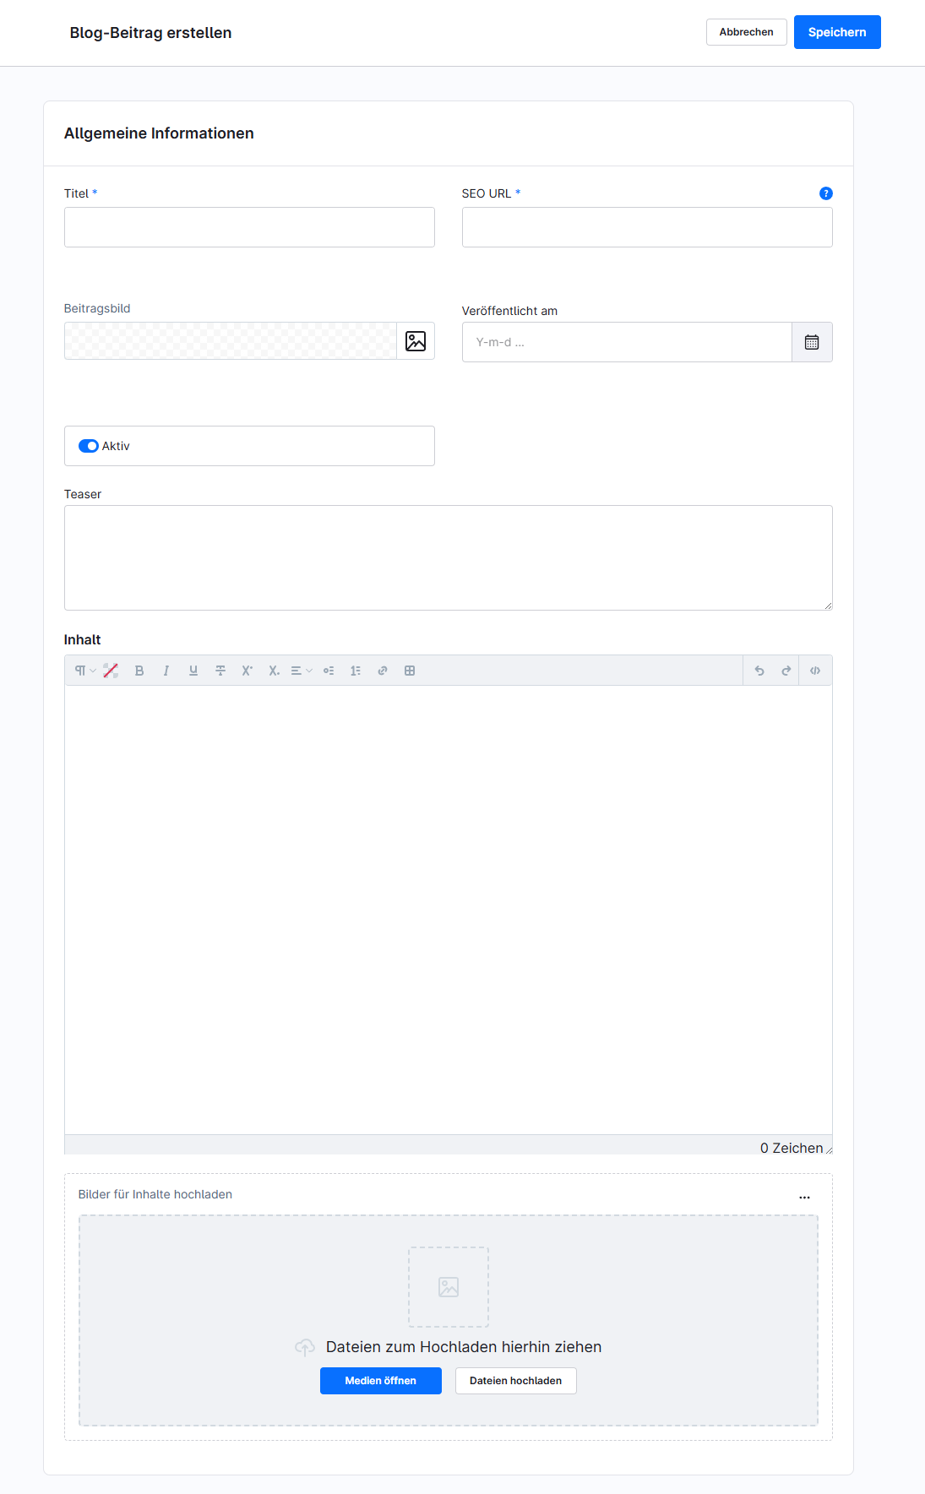This screenshot has width=925, height=1494.
Task: Focus the Titel input field
Action: click(249, 227)
